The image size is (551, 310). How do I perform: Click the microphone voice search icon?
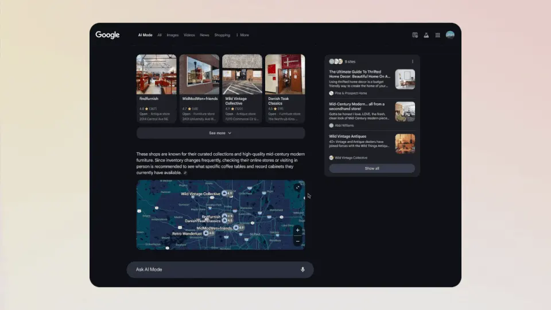[x=302, y=270]
